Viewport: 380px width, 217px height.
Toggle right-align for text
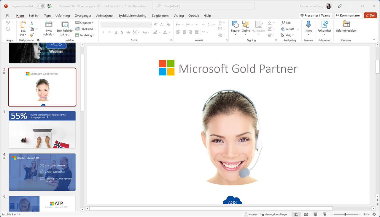pyautogui.click(x=190, y=32)
